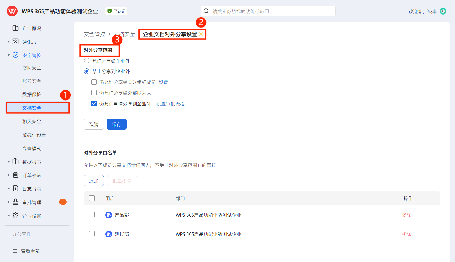This screenshot has width=455, height=262.
Task: Click the 部门 column header
Action: (x=180, y=198)
